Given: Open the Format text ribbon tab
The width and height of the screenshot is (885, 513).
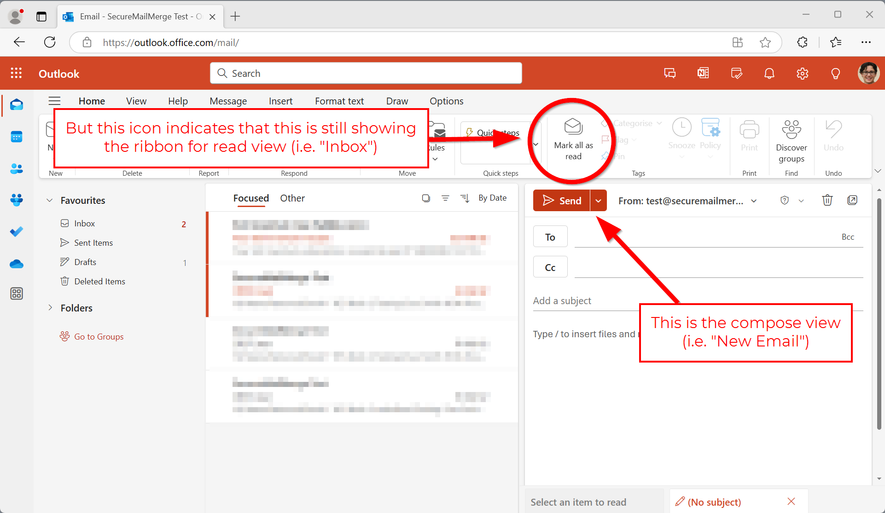Looking at the screenshot, I should [x=339, y=101].
